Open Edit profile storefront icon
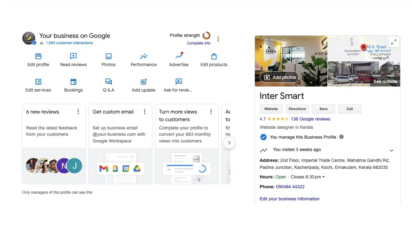The image size is (412, 229). [38, 57]
